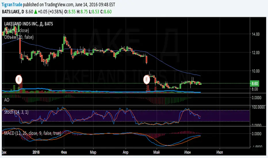The height and width of the screenshot is (158, 268).
Task: Click the green 8.60 current price tag
Action: (x=254, y=84)
